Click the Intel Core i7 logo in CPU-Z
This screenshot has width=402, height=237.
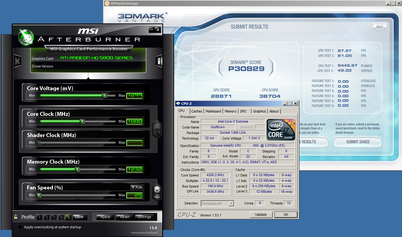281,130
